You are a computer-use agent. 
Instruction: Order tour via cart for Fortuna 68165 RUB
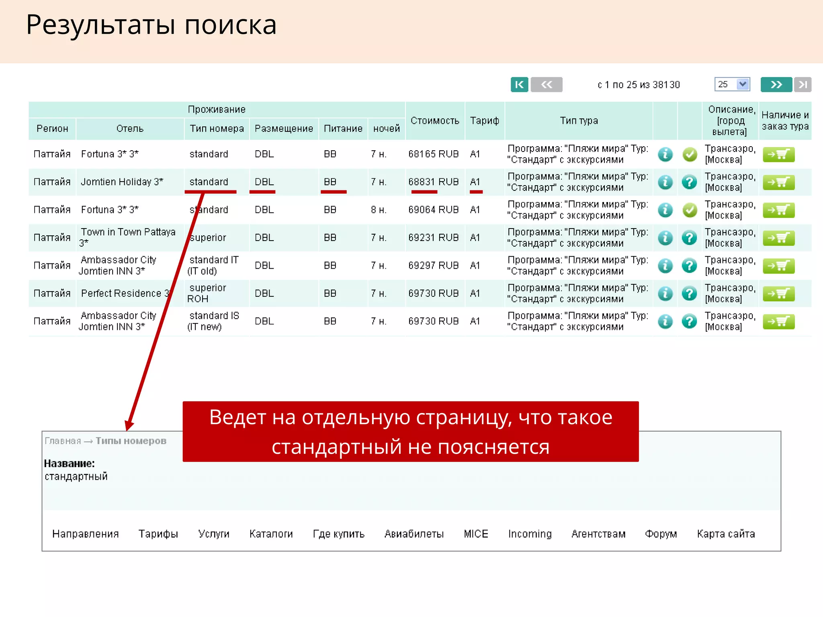[778, 154]
